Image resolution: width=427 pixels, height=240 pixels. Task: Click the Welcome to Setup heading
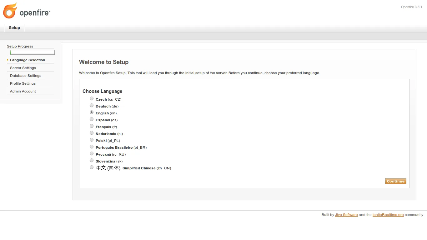click(x=104, y=62)
